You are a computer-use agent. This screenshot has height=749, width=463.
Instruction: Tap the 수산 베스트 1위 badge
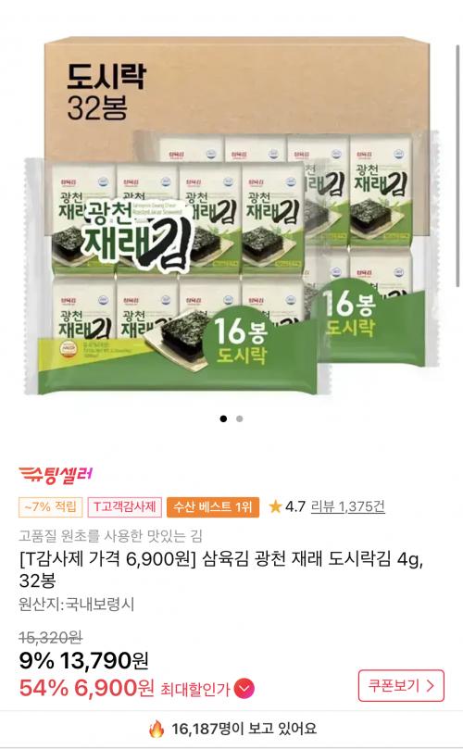click(x=213, y=506)
